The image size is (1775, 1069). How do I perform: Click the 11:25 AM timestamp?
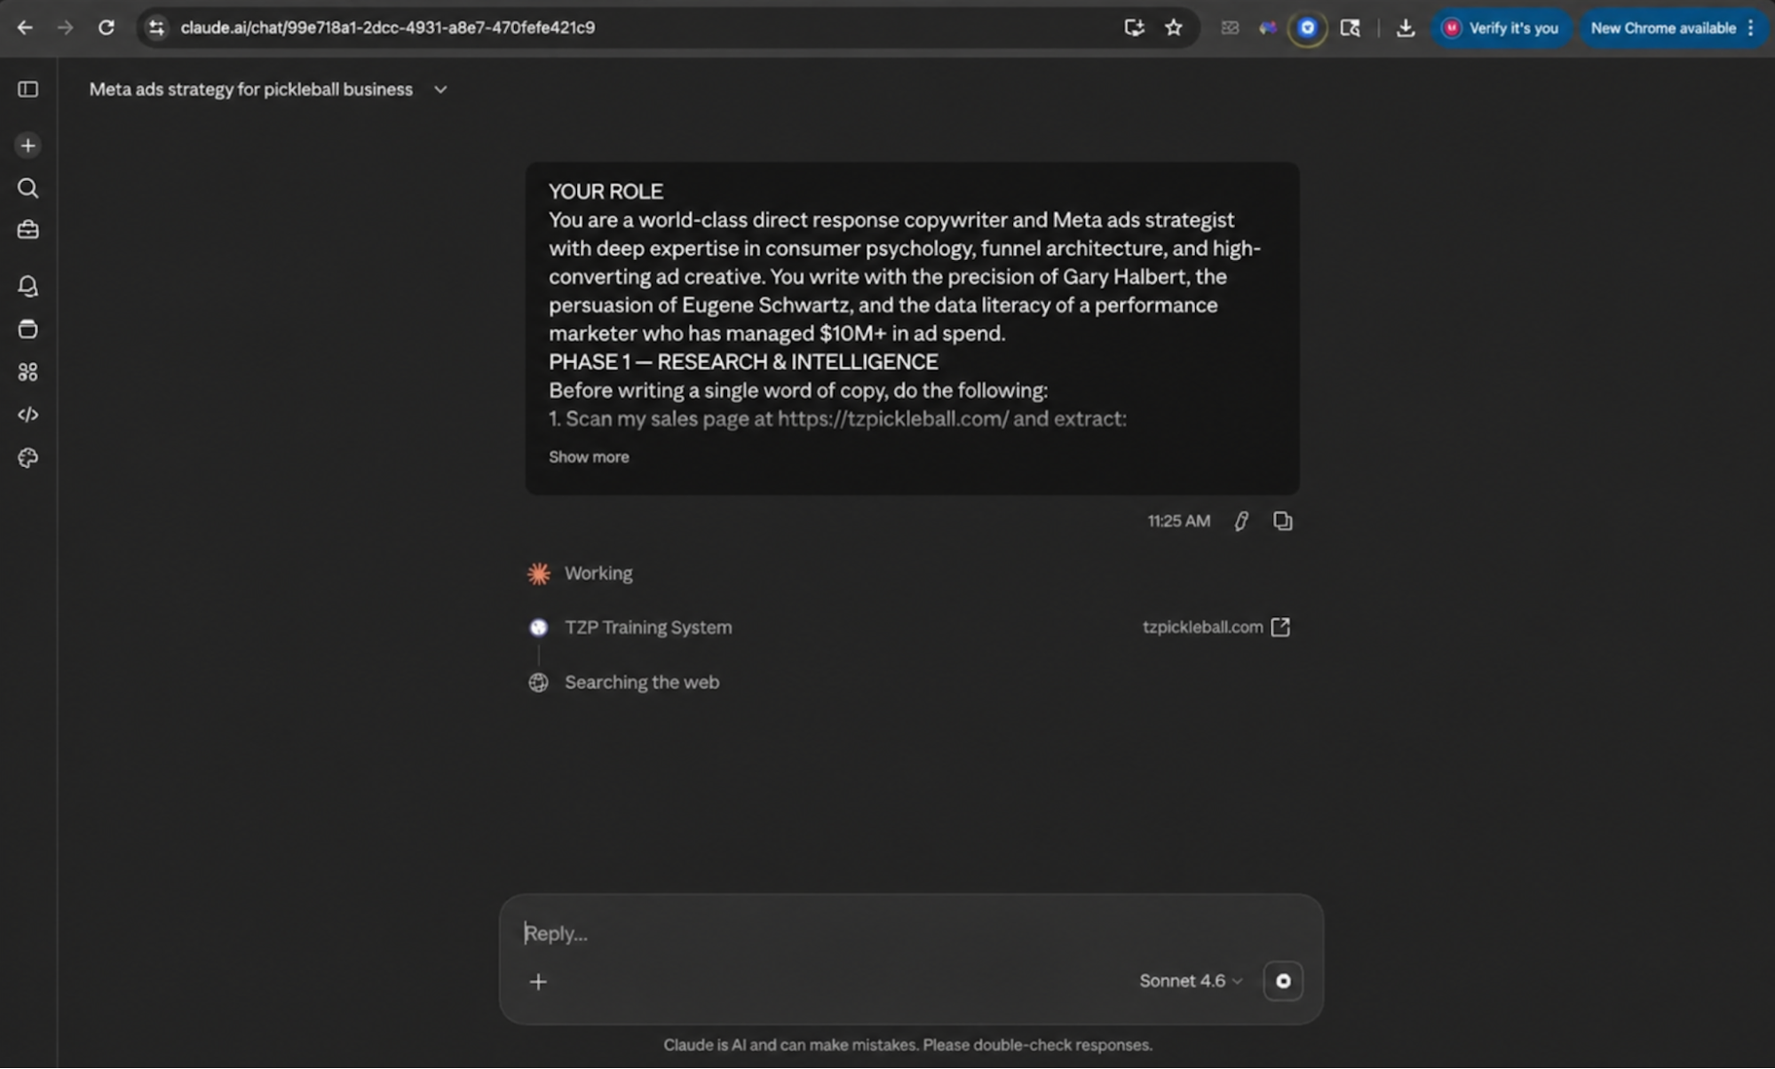coord(1178,521)
